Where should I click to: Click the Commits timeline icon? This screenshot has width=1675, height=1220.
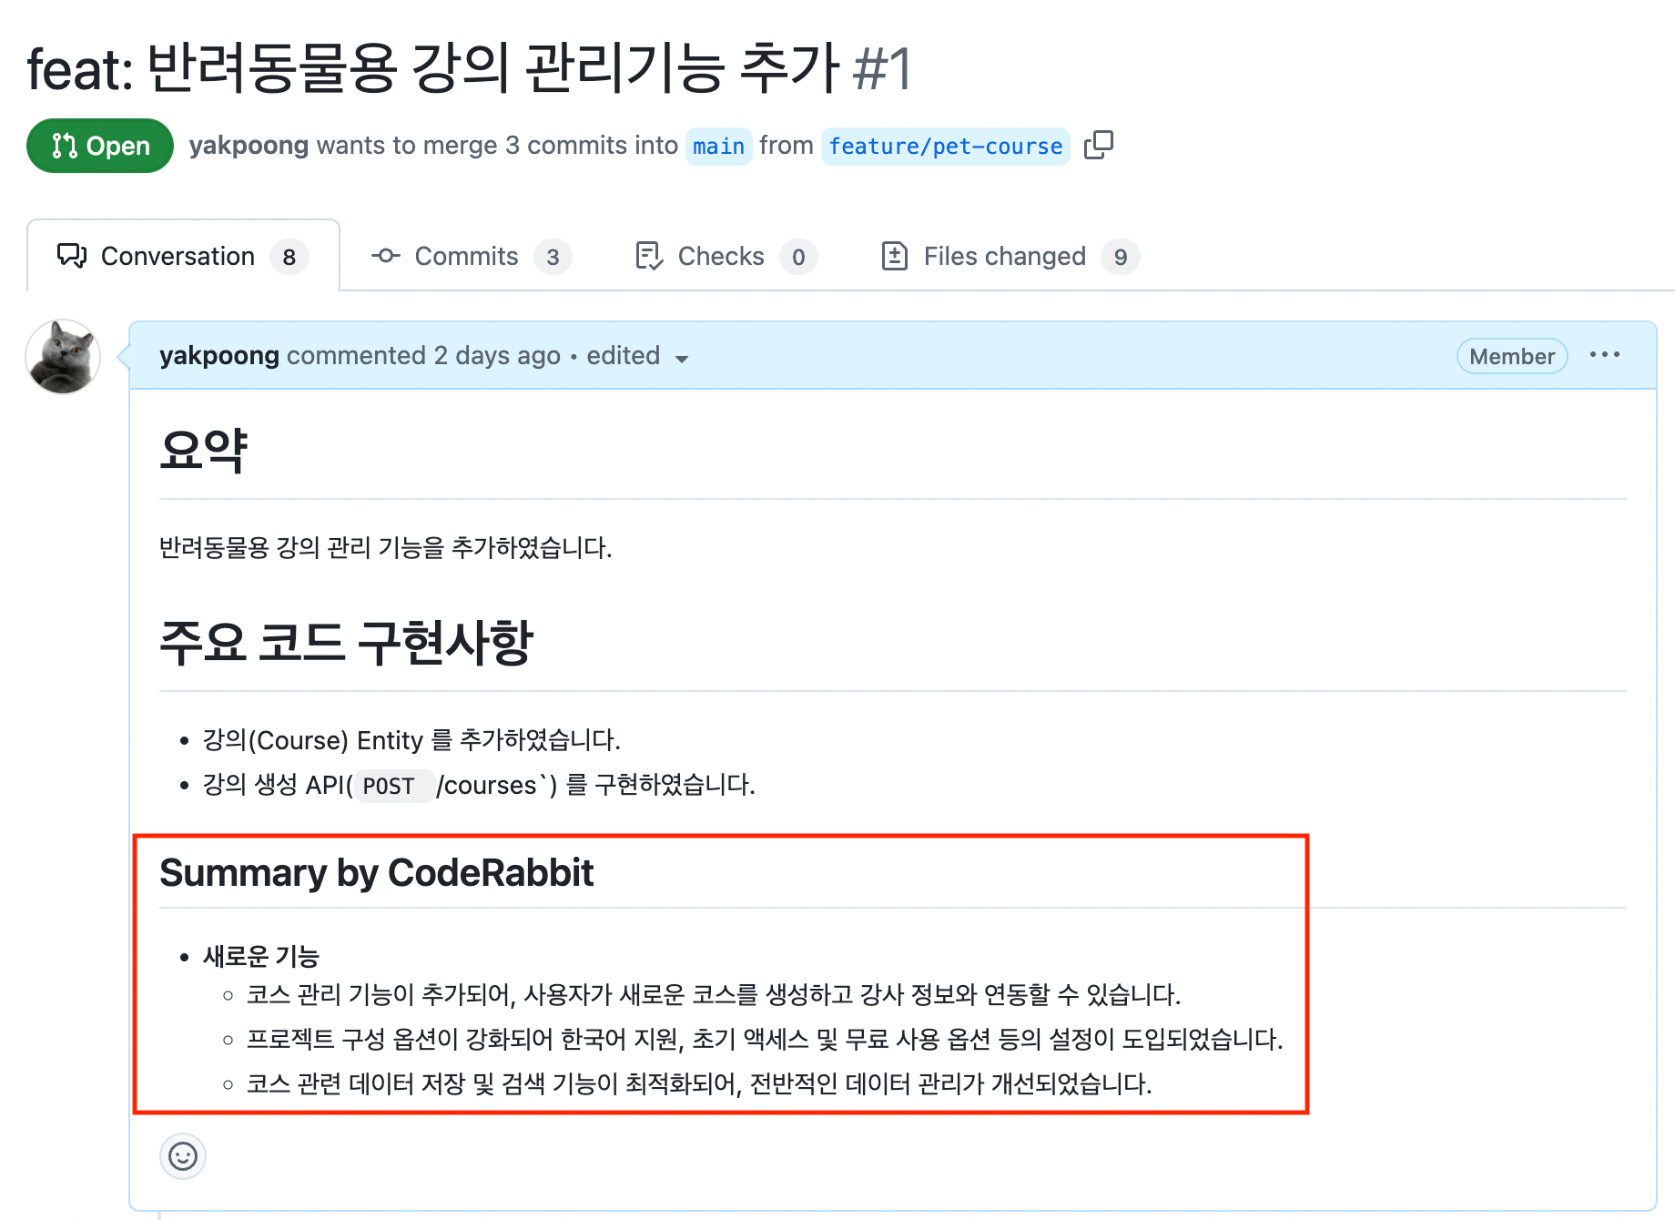click(x=385, y=256)
